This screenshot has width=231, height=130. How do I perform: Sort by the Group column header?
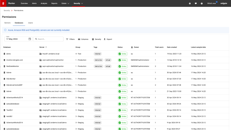pos(78,47)
